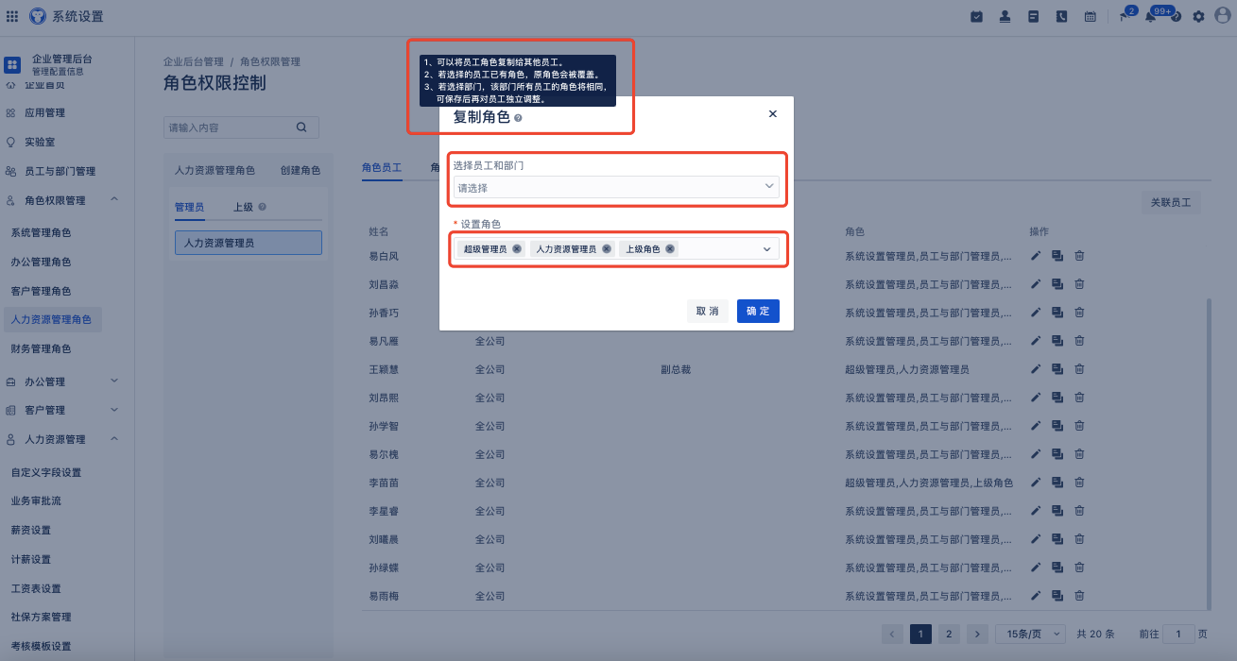Open 社保方案管理 in sidebar
This screenshot has width=1237, height=661.
(x=41, y=617)
